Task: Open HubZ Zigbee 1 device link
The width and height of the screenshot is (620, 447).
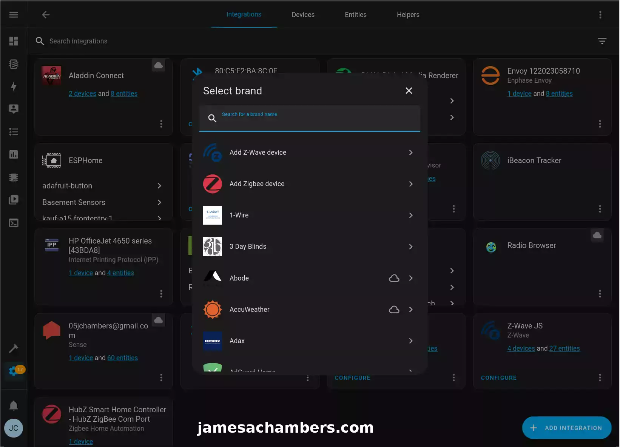Action: click(x=81, y=442)
